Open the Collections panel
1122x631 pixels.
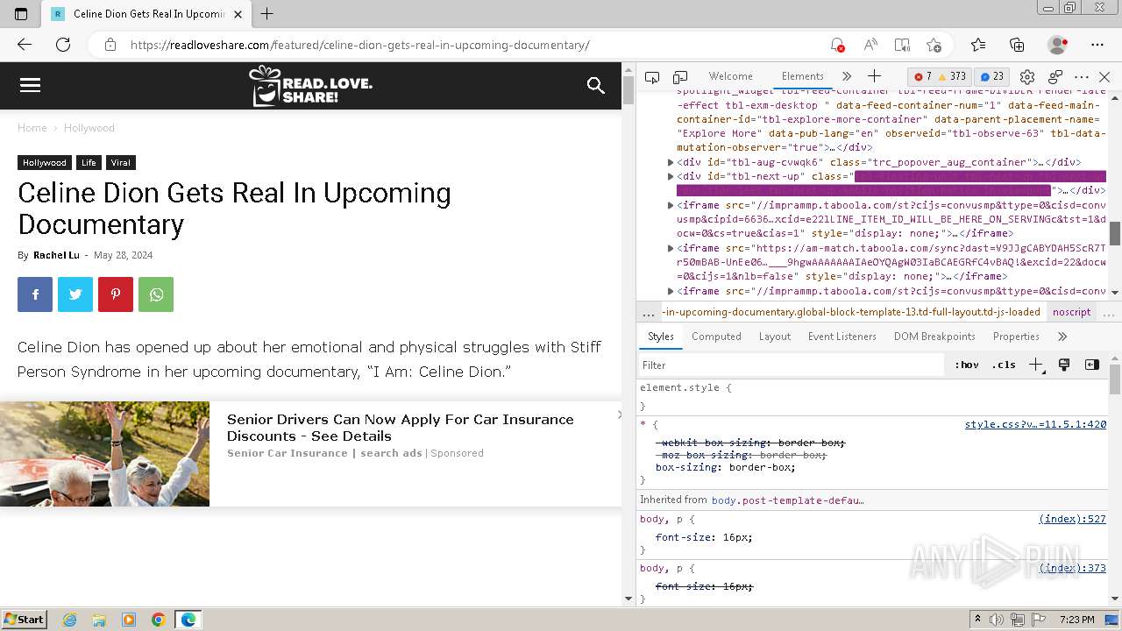tap(1017, 45)
